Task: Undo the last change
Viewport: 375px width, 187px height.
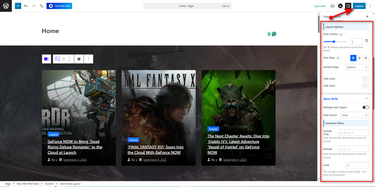Action: 26,6
